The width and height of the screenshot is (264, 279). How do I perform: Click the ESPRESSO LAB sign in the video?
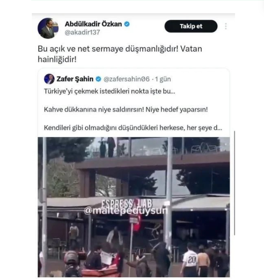[x=127, y=203]
